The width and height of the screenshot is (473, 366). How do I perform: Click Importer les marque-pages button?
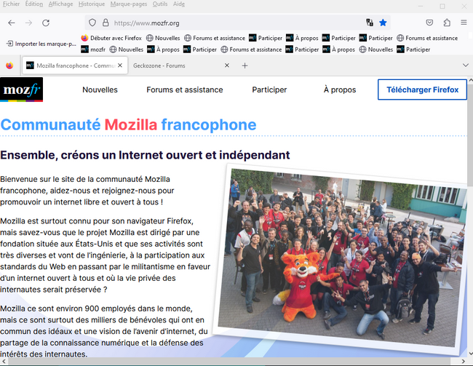pos(41,44)
